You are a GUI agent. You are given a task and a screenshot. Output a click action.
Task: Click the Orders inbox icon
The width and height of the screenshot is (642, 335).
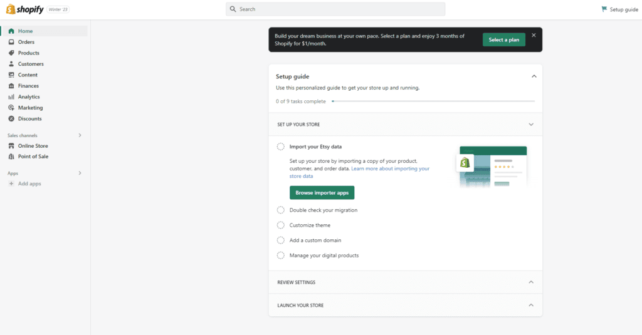click(11, 42)
